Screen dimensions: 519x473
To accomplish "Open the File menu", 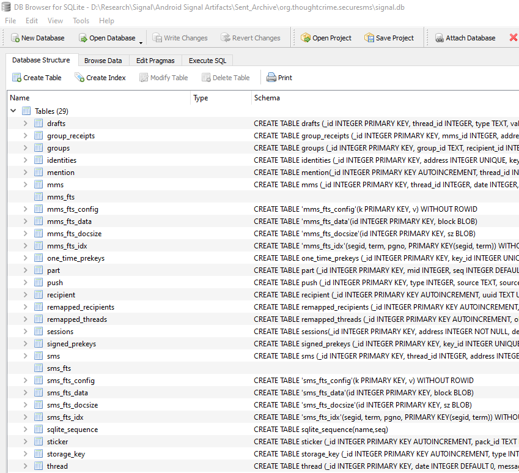I will tap(10, 21).
